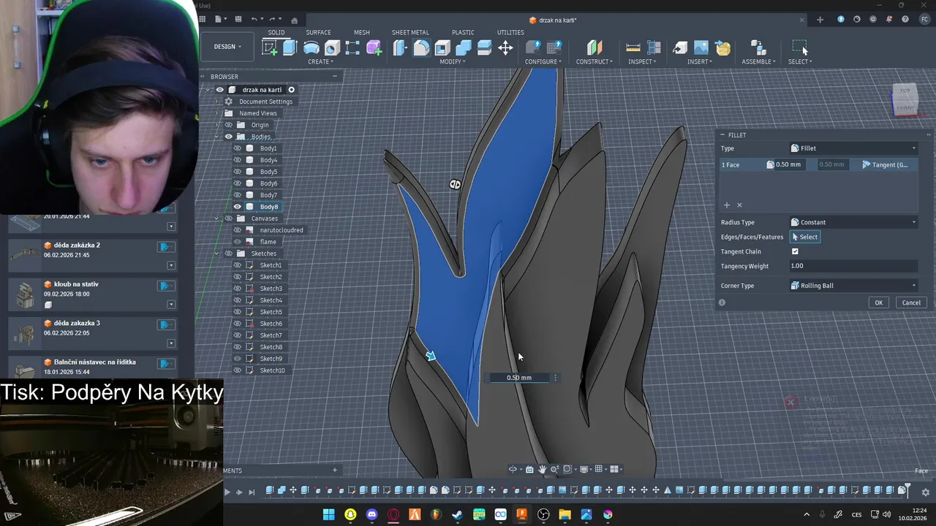The image size is (936, 526).
Task: Open the Configure table icon
Action: [554, 47]
